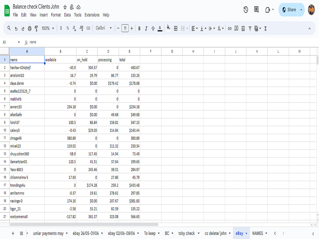Viewport: 319px width, 239px height.
Task: Click the Redo arrow icon
Action: pos(23,29)
